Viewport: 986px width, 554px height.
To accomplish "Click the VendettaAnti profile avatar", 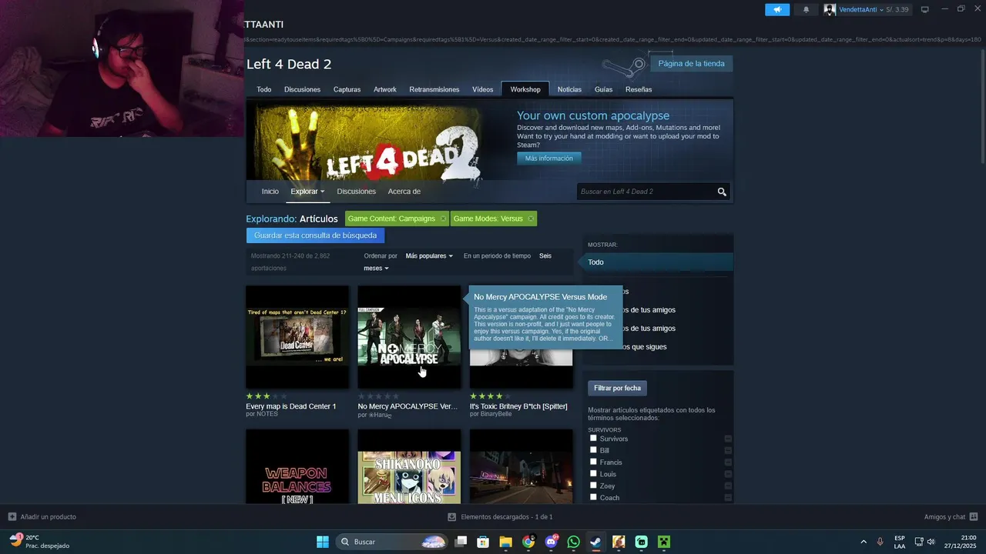I will point(830,9).
